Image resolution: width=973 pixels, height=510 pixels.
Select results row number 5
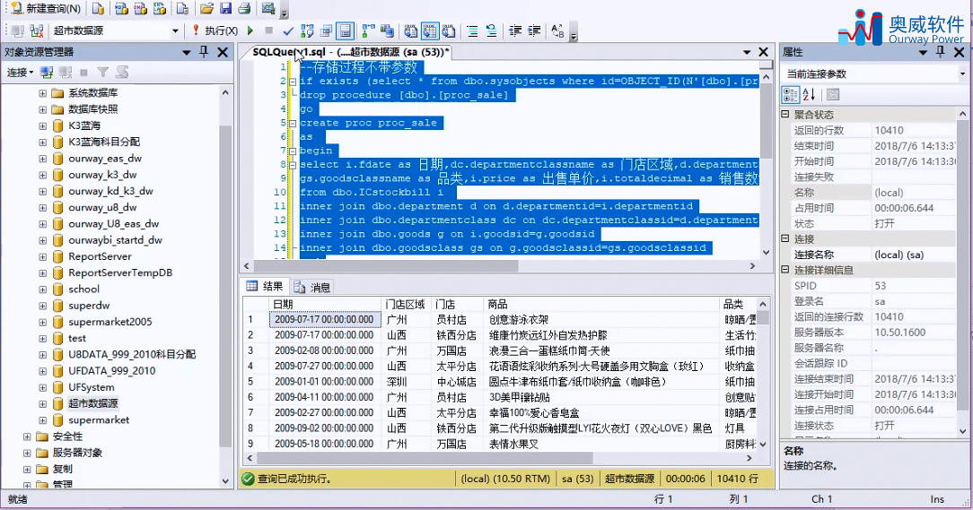(255, 382)
